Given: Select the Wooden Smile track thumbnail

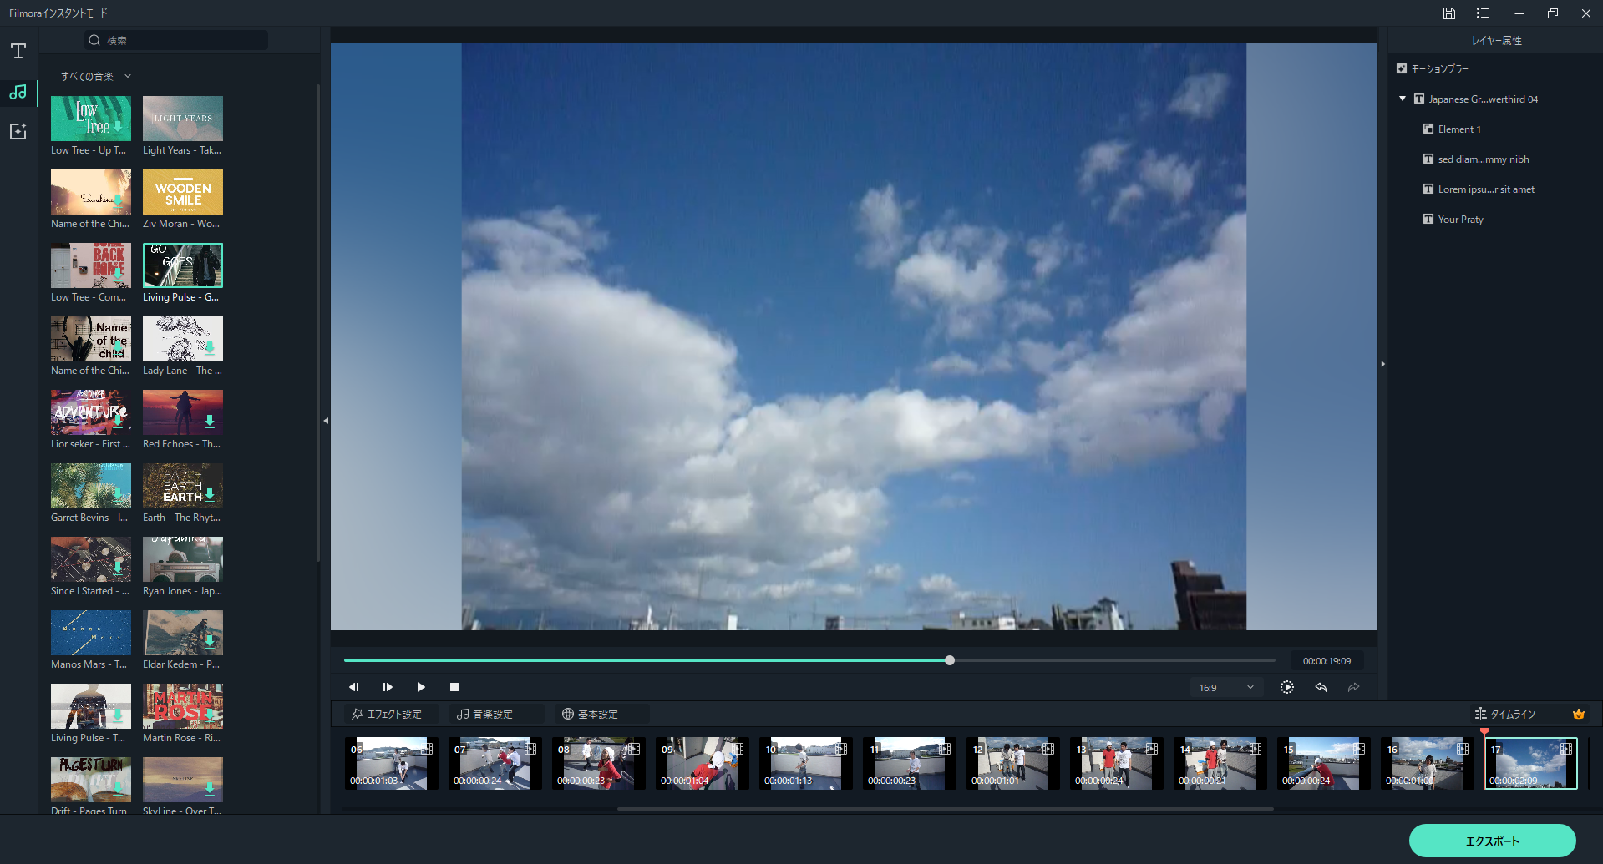Looking at the screenshot, I should [x=183, y=192].
